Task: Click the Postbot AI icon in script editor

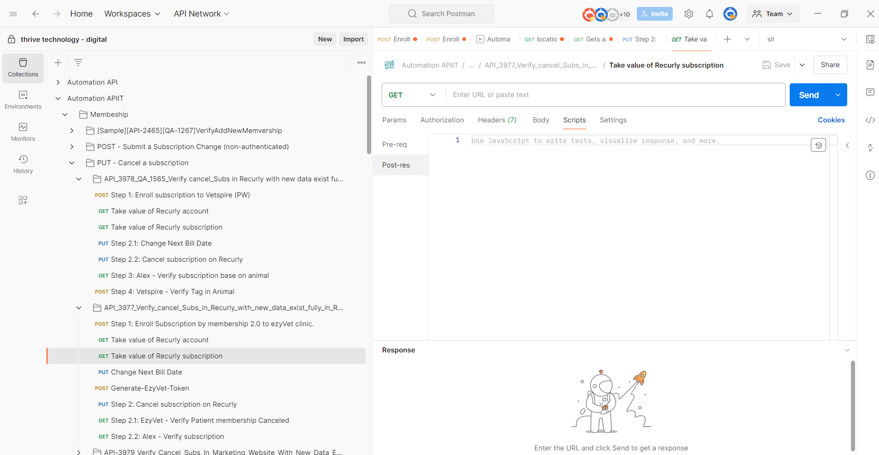Action: (818, 145)
